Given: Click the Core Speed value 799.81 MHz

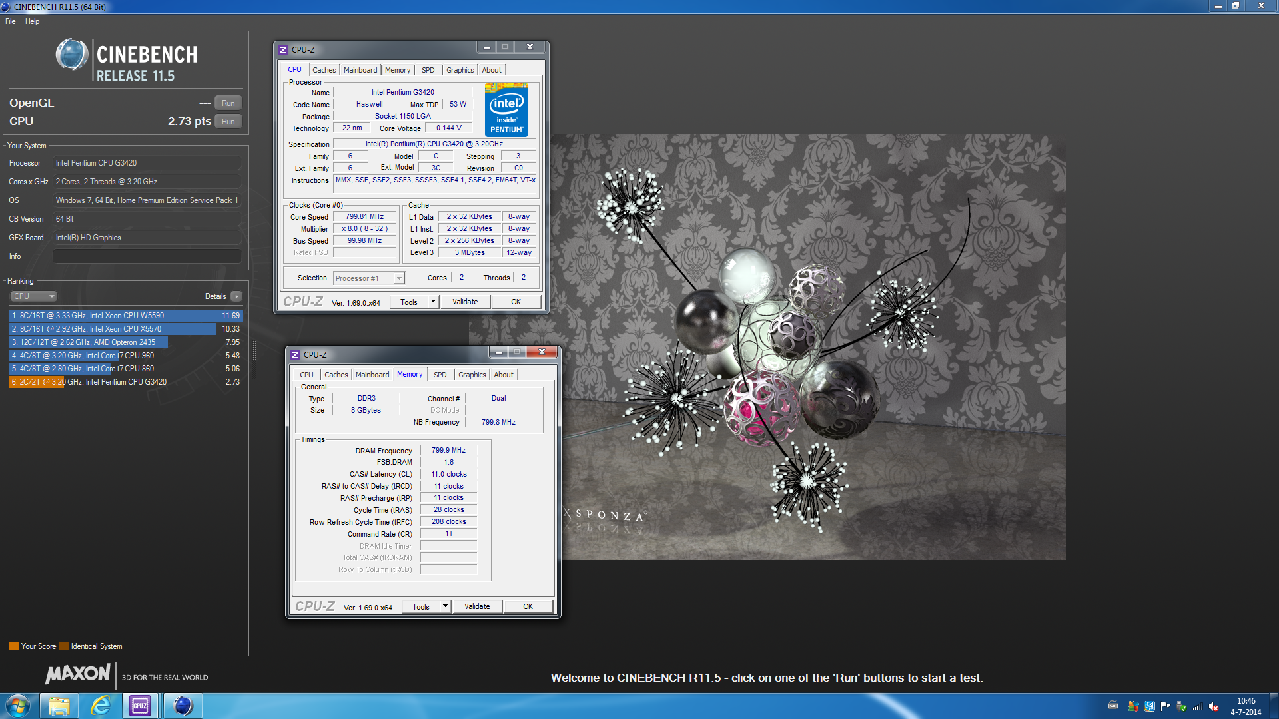Looking at the screenshot, I should (364, 217).
